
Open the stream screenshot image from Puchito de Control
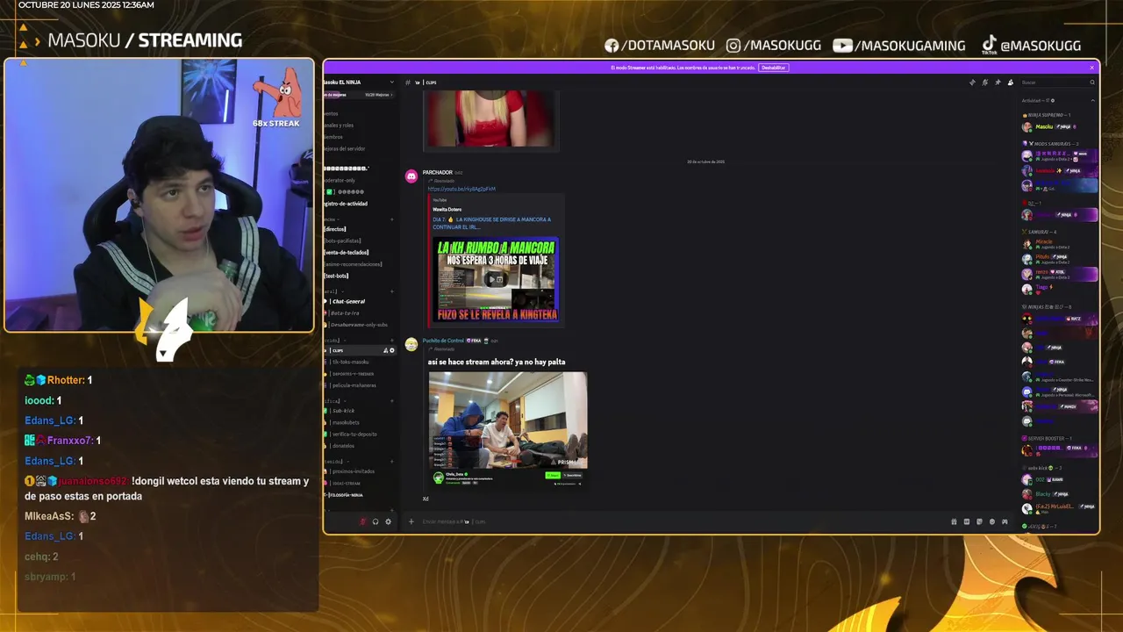point(508,429)
